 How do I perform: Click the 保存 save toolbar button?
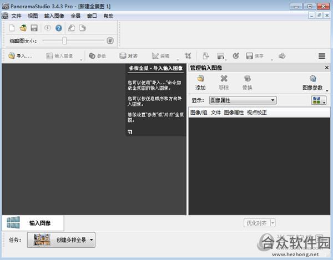click(x=255, y=56)
